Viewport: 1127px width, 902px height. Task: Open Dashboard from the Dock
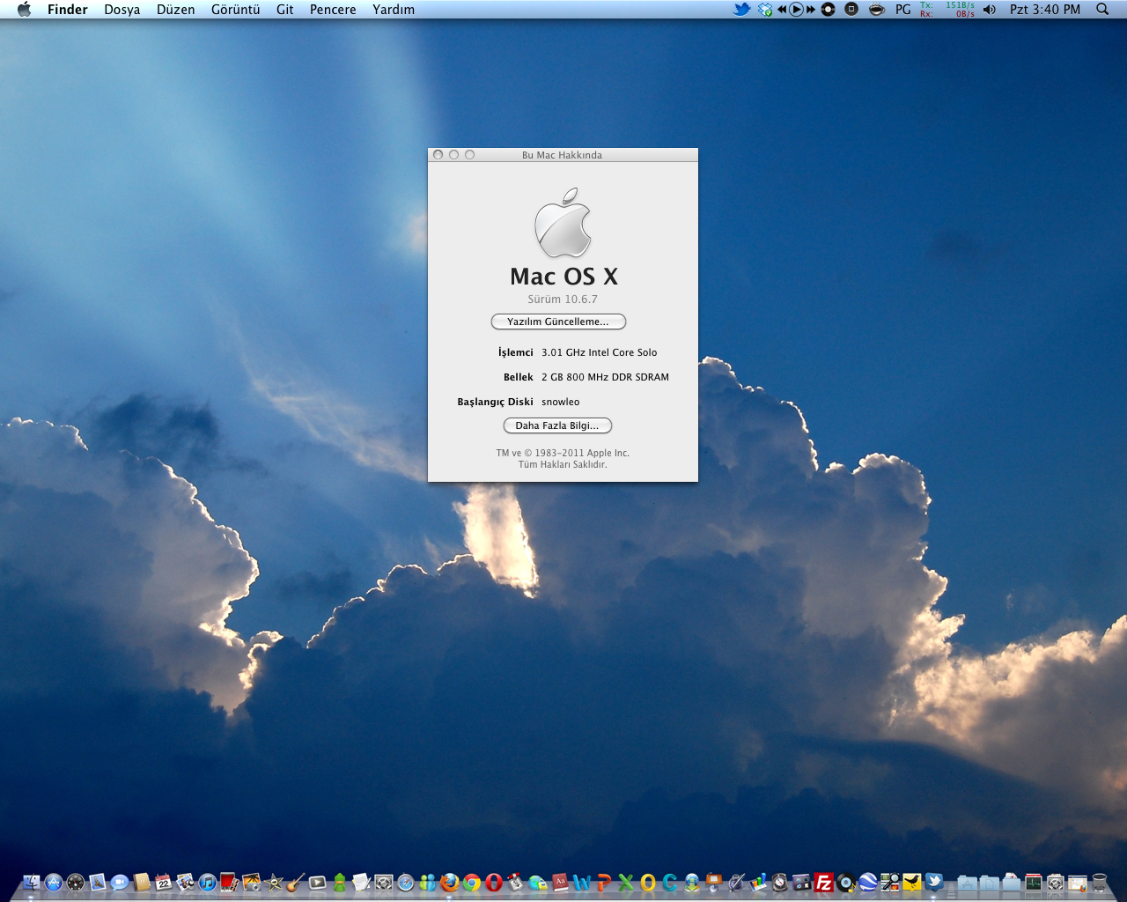[x=76, y=882]
